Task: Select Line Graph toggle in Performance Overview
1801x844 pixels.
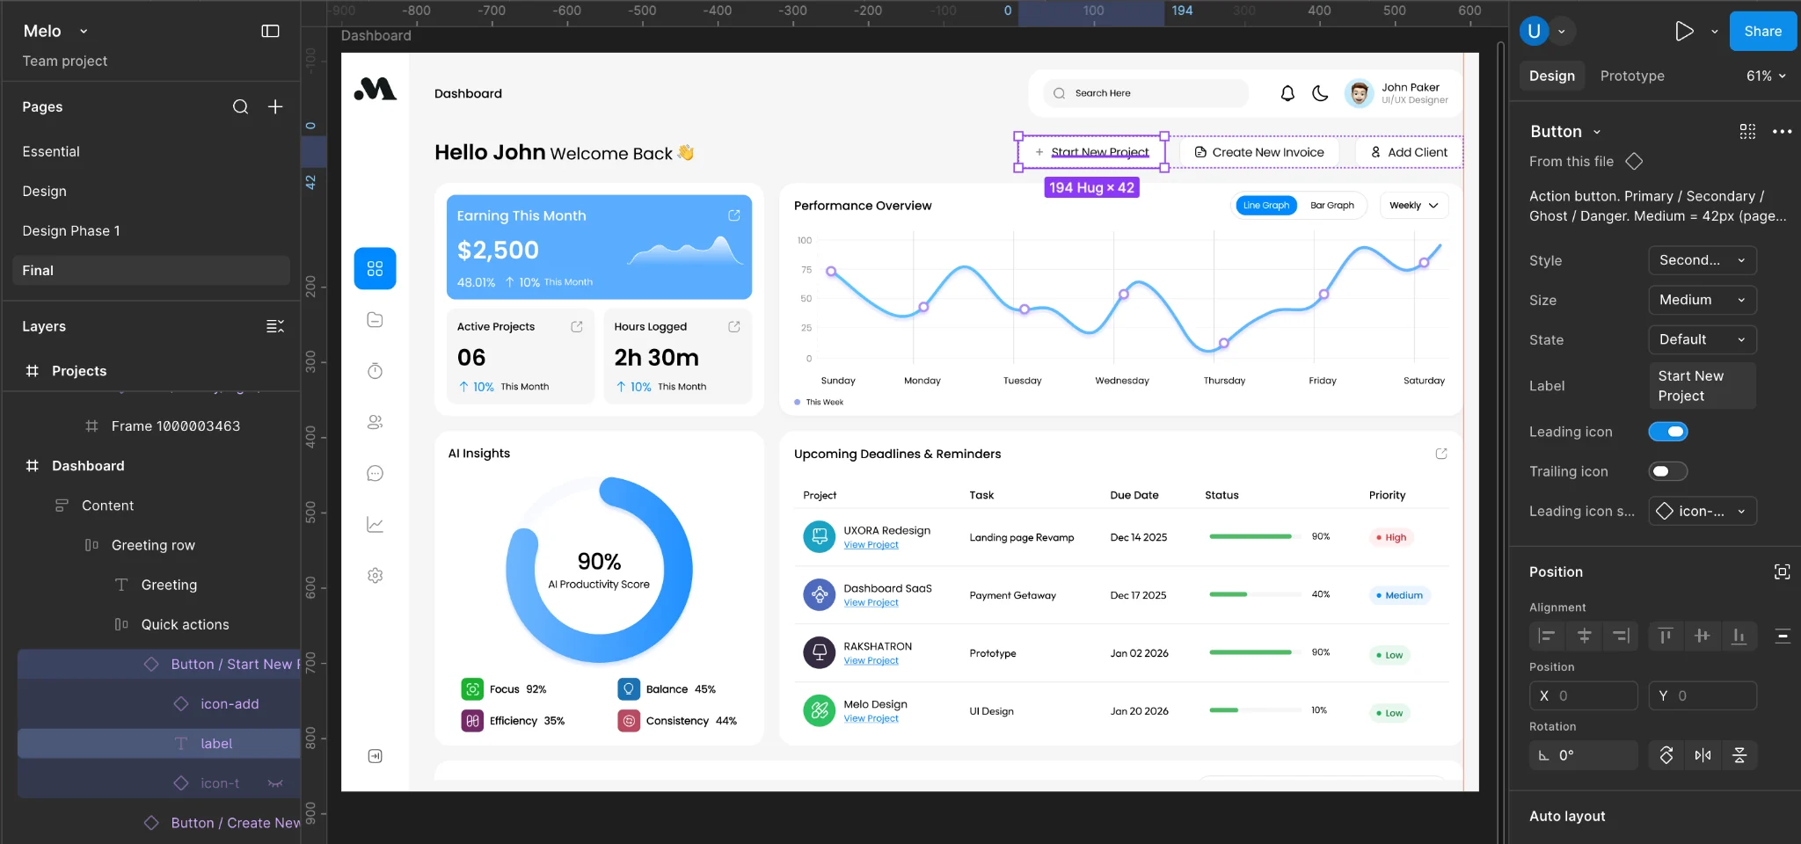Action: 1266,205
